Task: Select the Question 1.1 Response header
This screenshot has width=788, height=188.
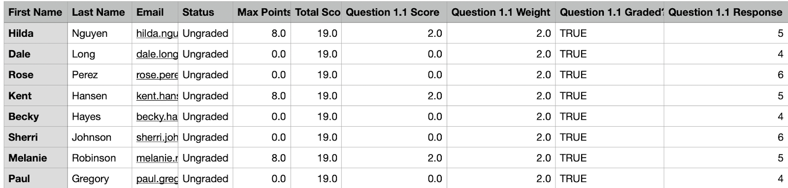Action: click(x=725, y=12)
